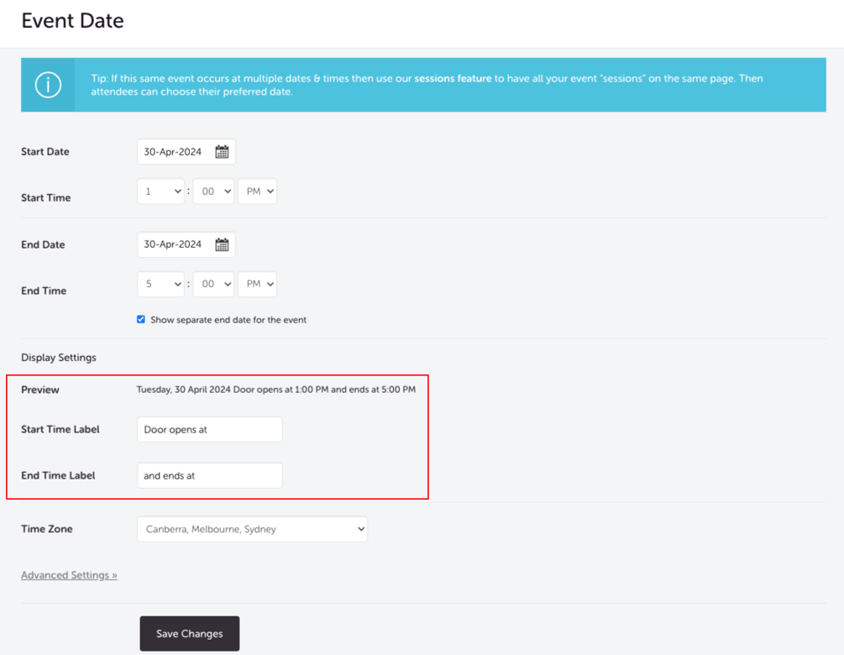This screenshot has width=844, height=655.
Task: Follow the sessions feature link in tip
Action: [453, 79]
